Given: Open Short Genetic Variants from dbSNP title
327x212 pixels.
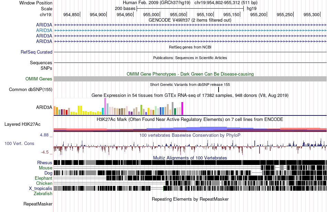Looking at the screenshot, I should (x=190, y=85).
